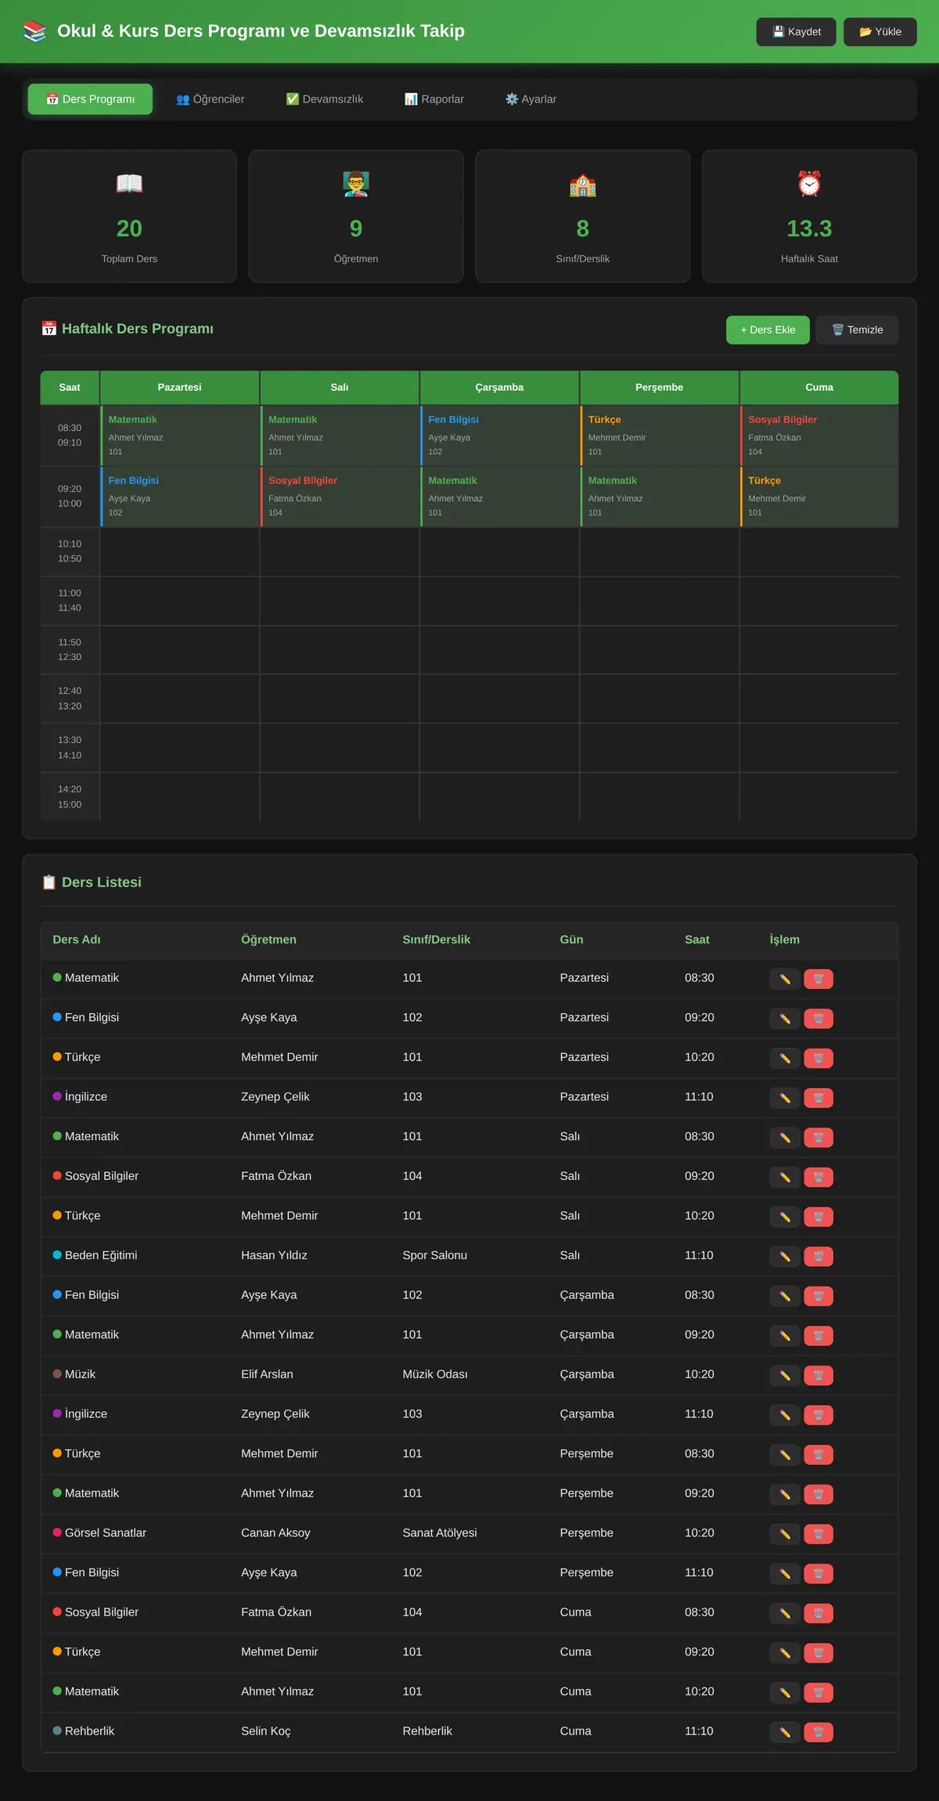Screen dimensions: 939x1801
Task: Switch to the Öğrenciler tab
Action: [x=210, y=99]
